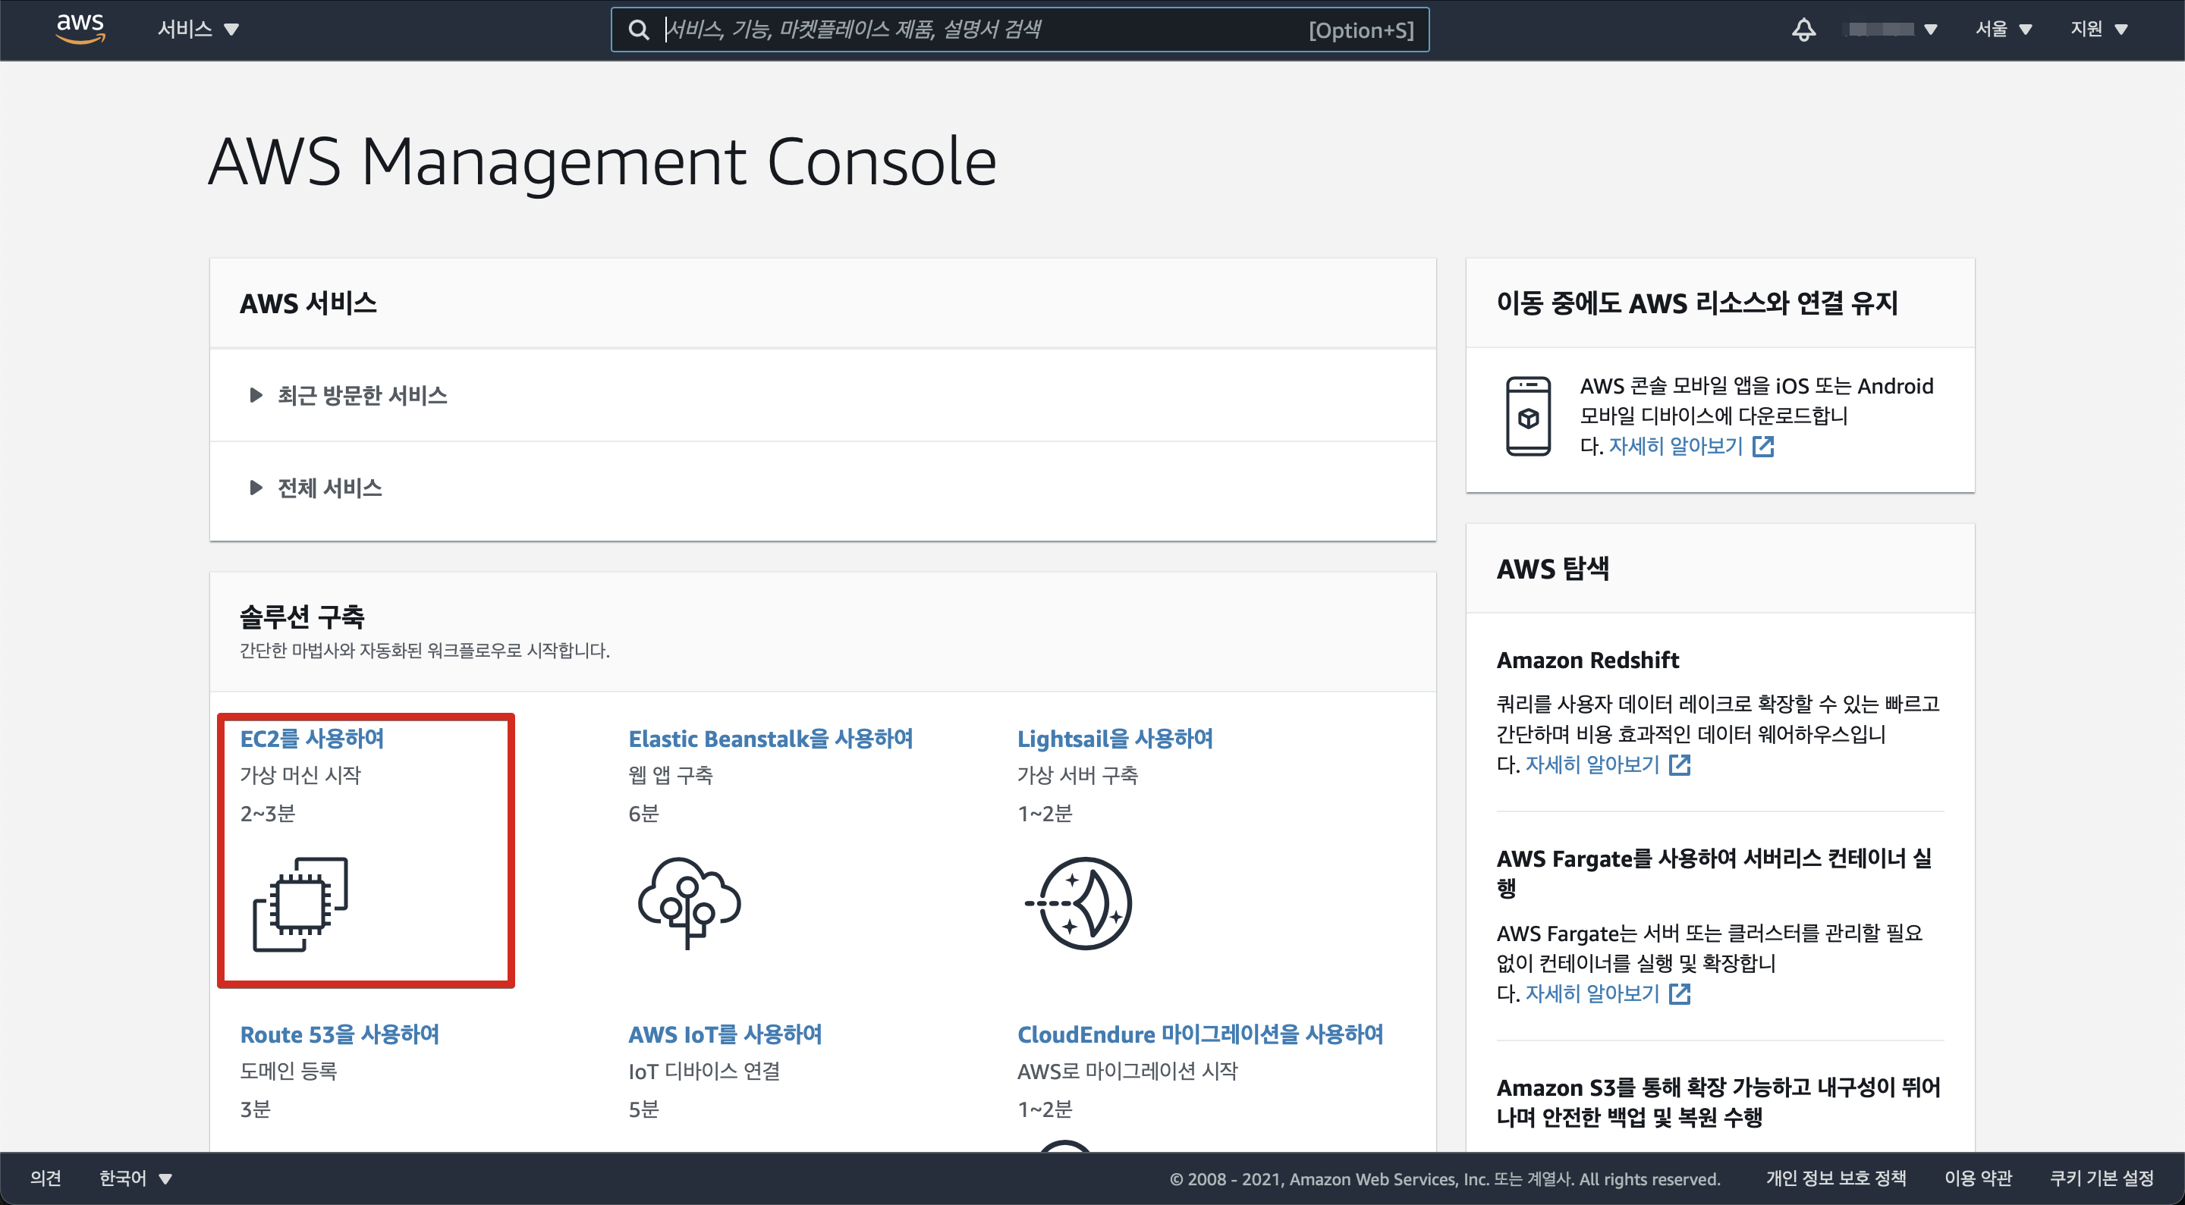Click the search magnifier icon
2185x1205 pixels.
639,30
